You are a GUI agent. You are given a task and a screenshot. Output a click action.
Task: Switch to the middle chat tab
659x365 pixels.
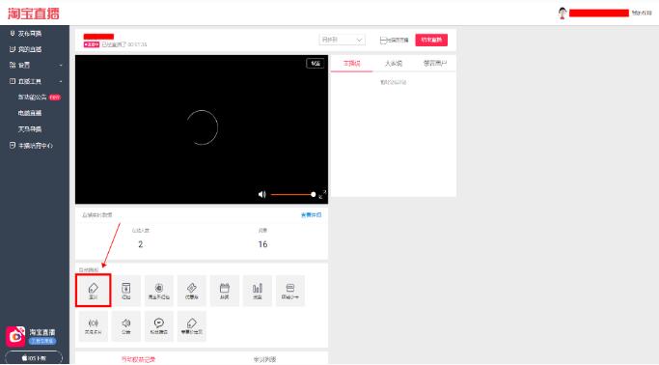(394, 63)
